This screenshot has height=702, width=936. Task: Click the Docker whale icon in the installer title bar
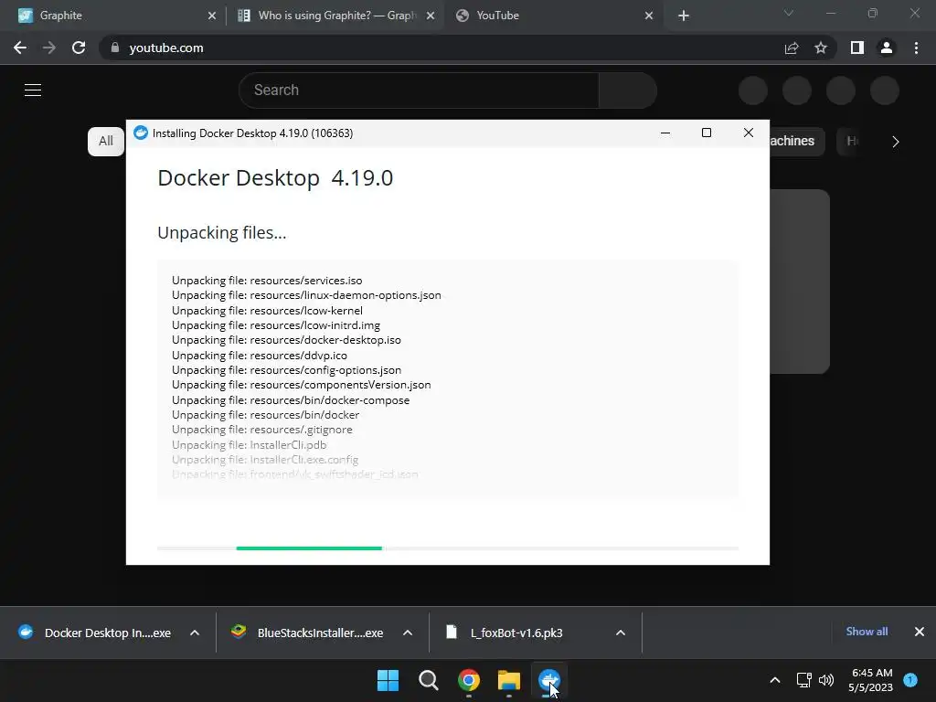pyautogui.click(x=141, y=133)
